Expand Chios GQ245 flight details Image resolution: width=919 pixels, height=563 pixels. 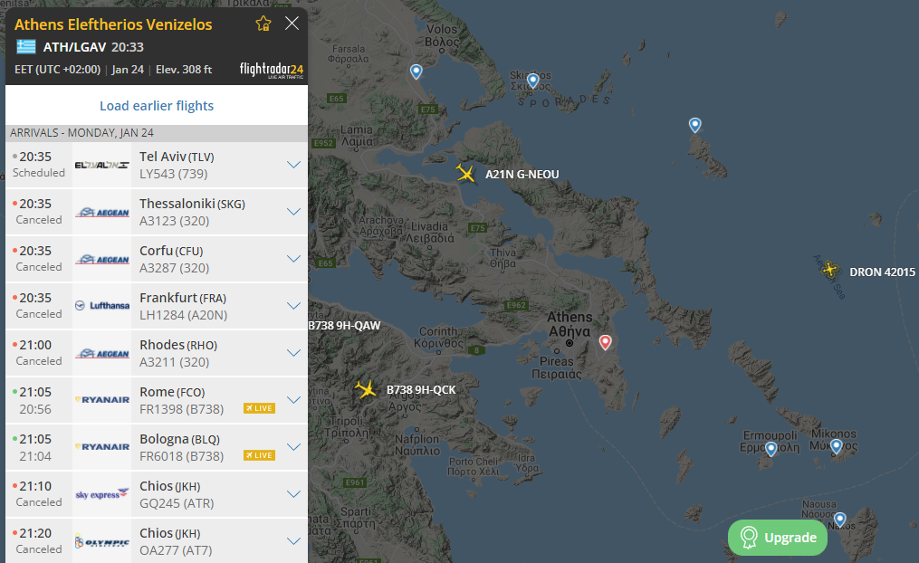pyautogui.click(x=292, y=494)
